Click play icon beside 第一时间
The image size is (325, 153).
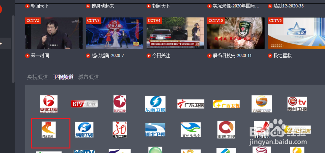(27, 56)
